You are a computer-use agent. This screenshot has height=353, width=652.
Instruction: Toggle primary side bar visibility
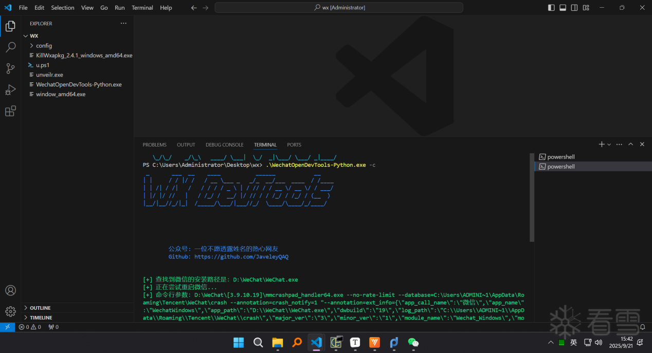click(551, 8)
